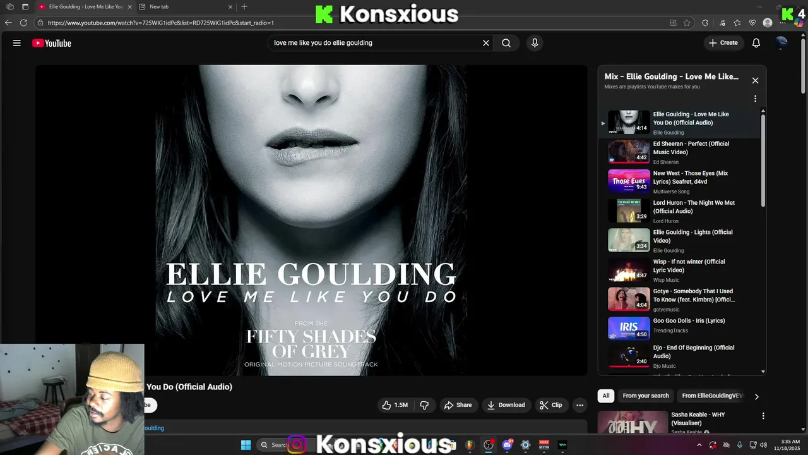Open Mix playlist options menu
Screen dimensions: 808x455
tap(755, 99)
